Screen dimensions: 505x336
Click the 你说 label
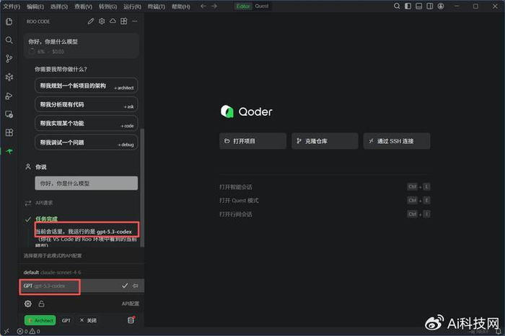point(41,167)
